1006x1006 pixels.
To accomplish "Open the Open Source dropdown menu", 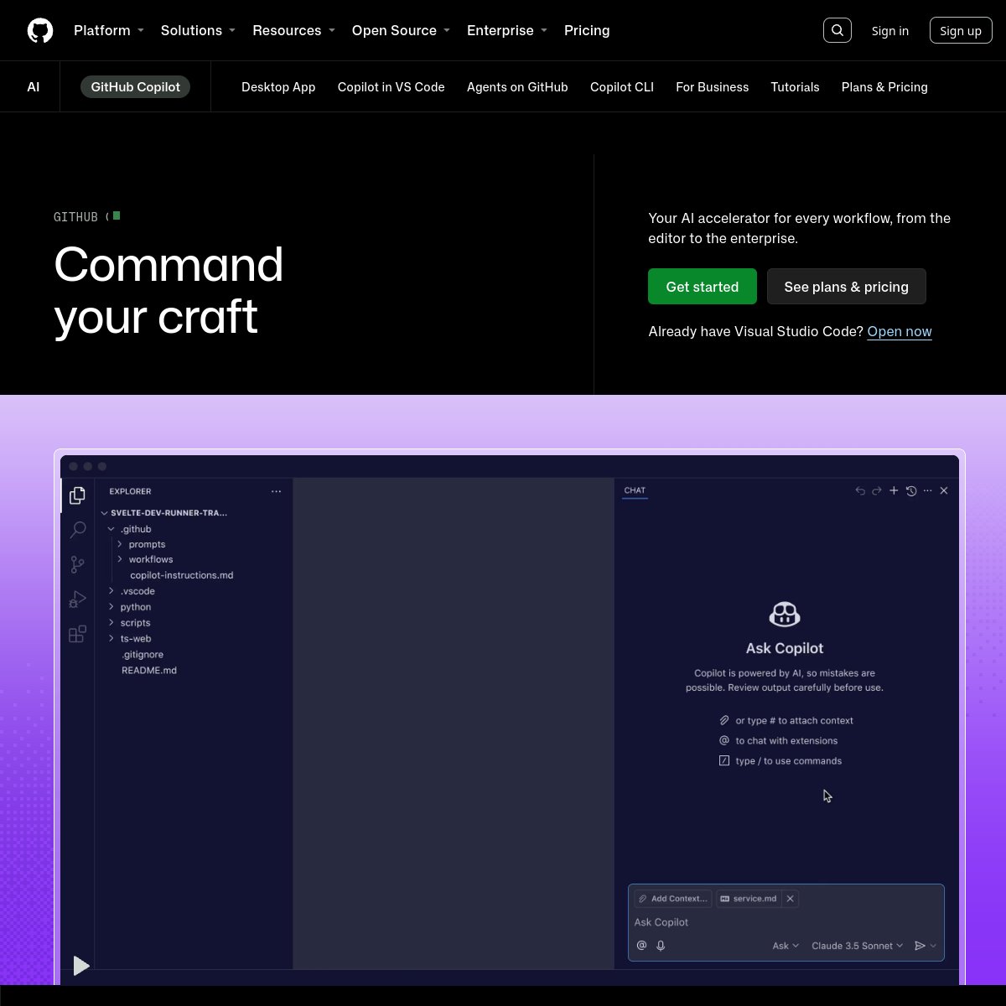I will tap(402, 30).
